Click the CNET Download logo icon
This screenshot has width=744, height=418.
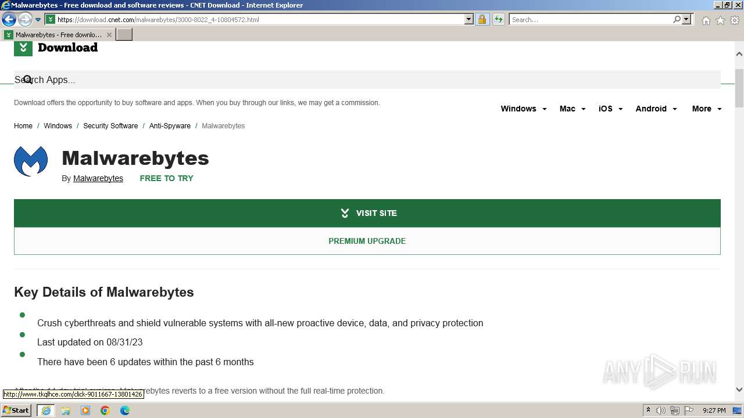(23, 48)
